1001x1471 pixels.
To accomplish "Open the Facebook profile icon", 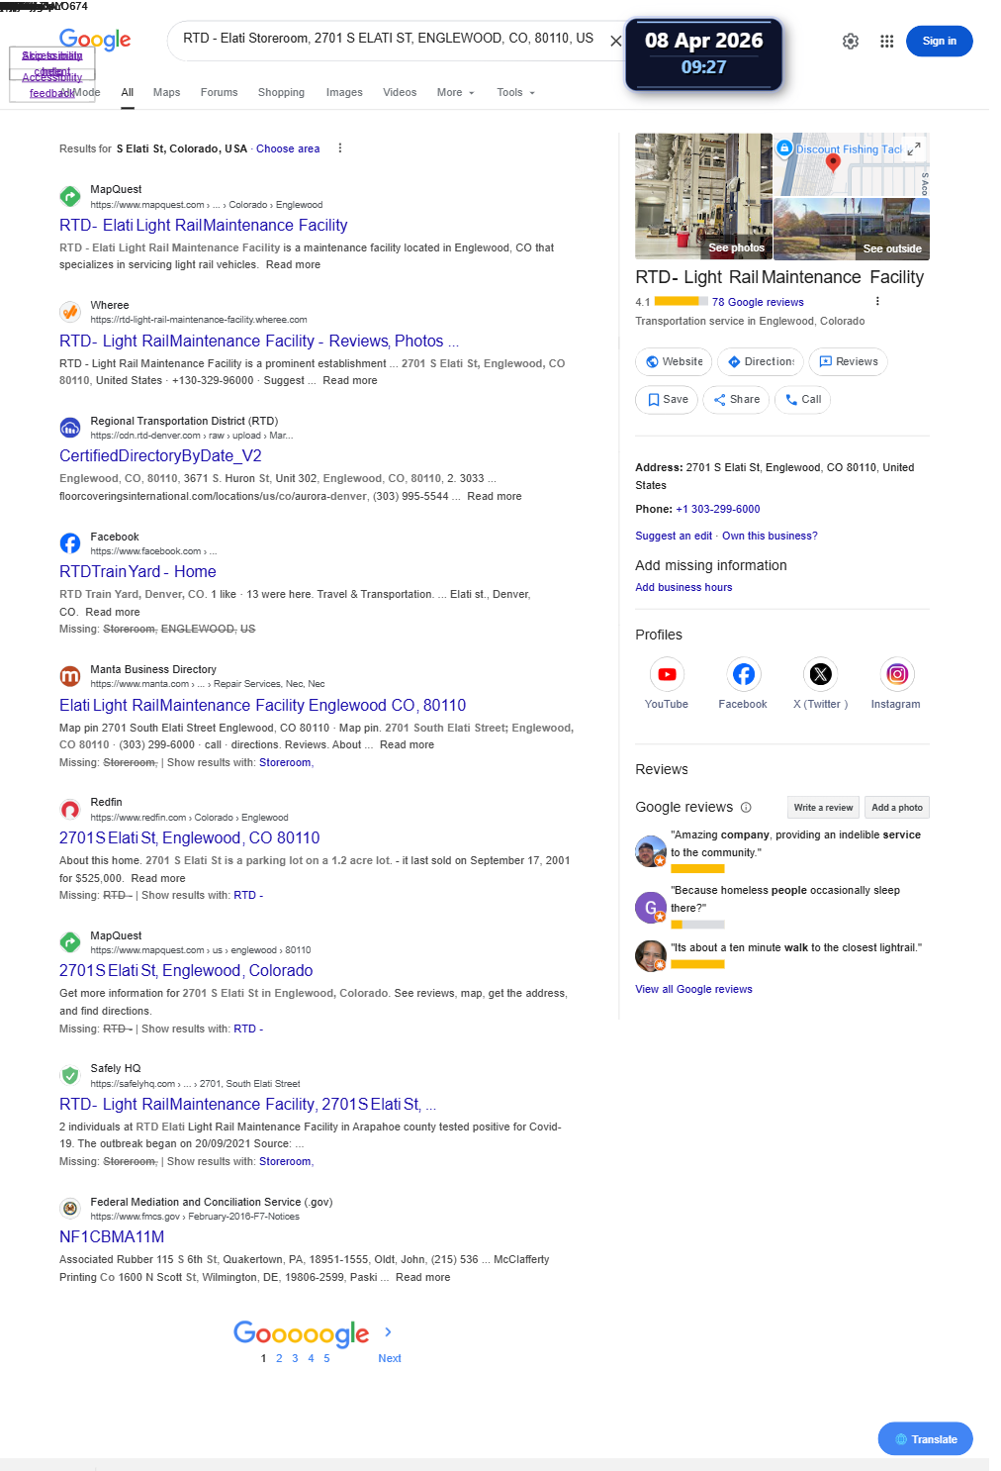I will [743, 674].
